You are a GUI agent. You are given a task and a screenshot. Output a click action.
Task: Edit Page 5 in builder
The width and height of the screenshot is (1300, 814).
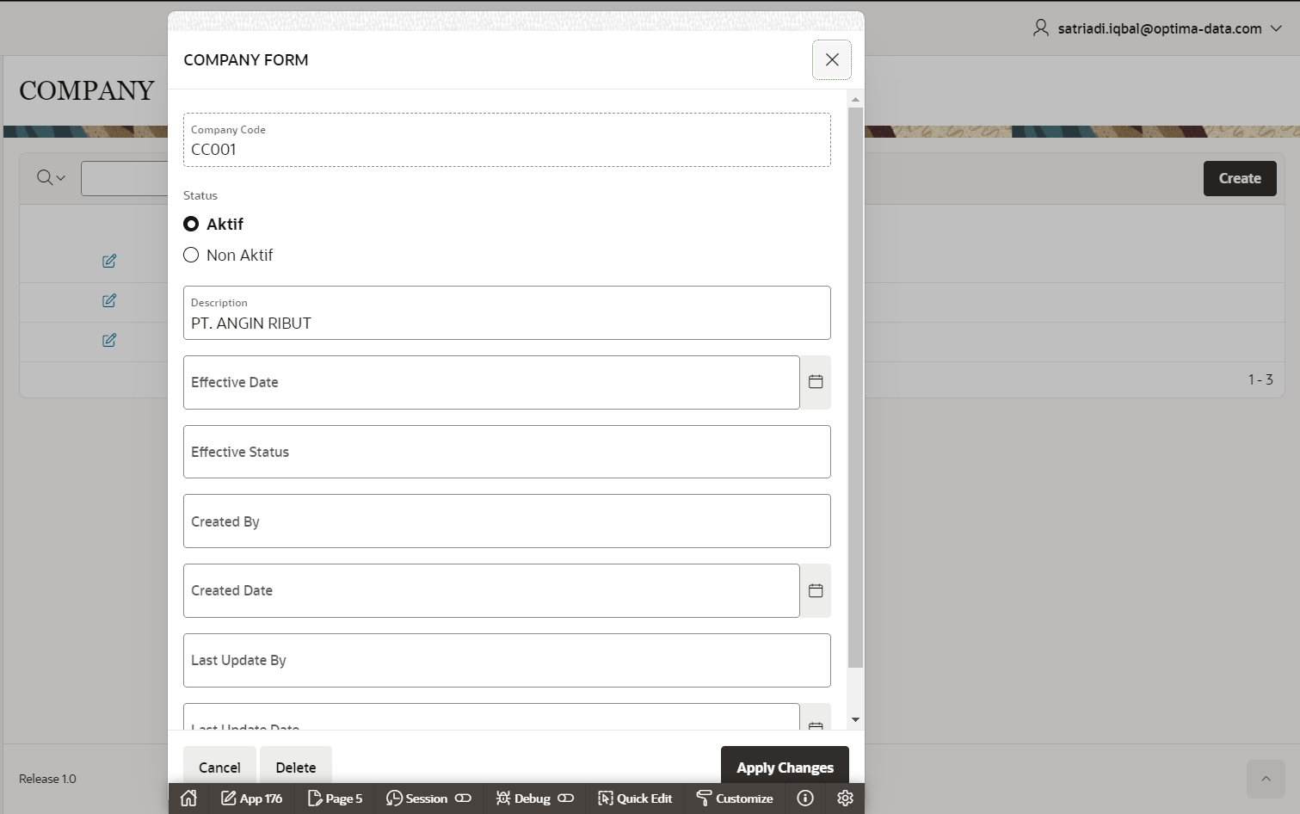point(335,799)
